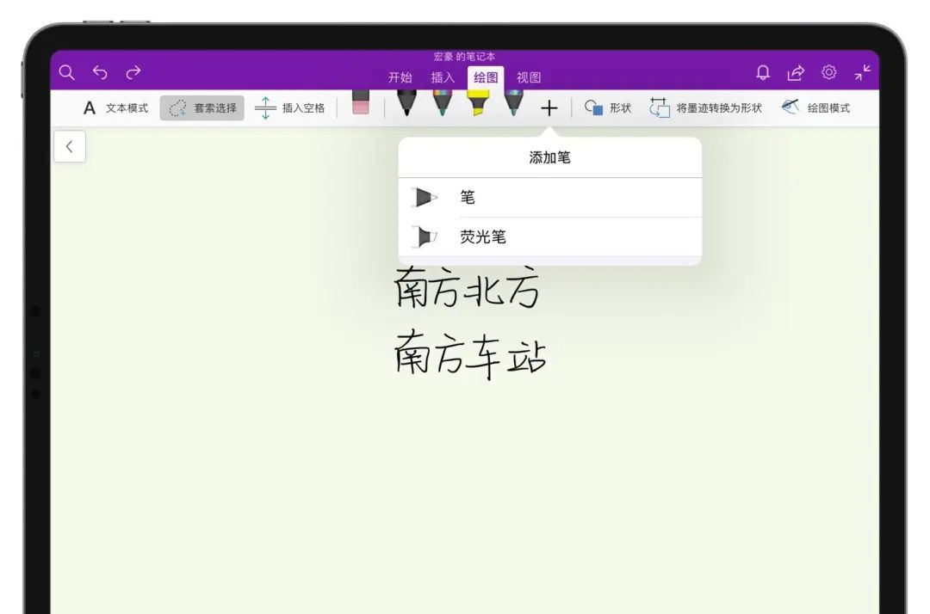The image size is (930, 614).
Task: Open the Shapes (形状) tool
Action: (611, 107)
